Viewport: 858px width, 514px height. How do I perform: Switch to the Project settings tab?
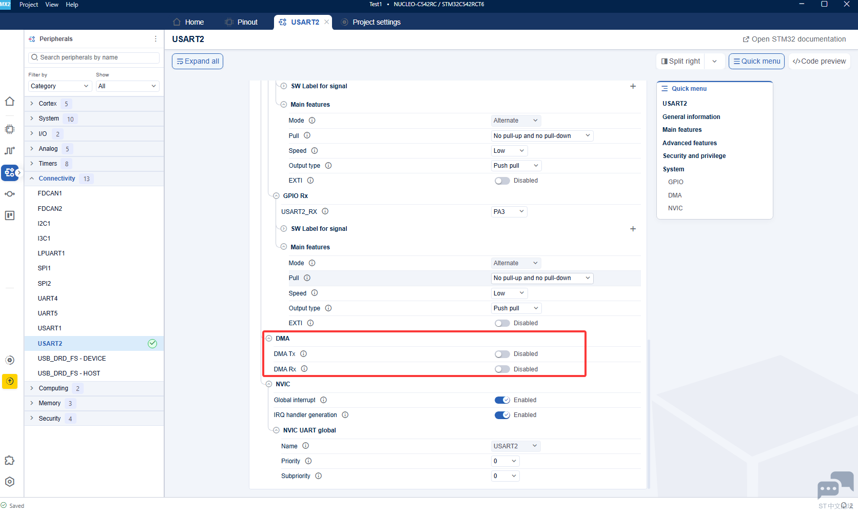tap(371, 22)
